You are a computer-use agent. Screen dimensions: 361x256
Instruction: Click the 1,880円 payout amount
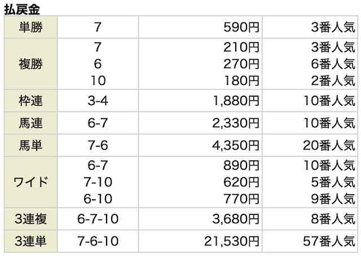point(235,101)
